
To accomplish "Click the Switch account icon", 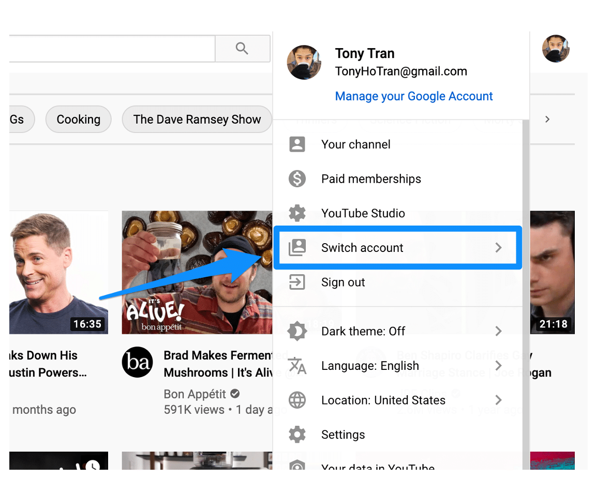I will click(x=297, y=248).
